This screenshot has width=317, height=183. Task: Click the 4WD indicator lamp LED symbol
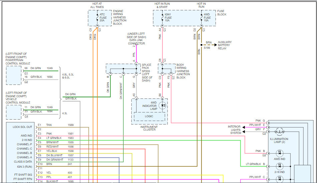(163, 105)
